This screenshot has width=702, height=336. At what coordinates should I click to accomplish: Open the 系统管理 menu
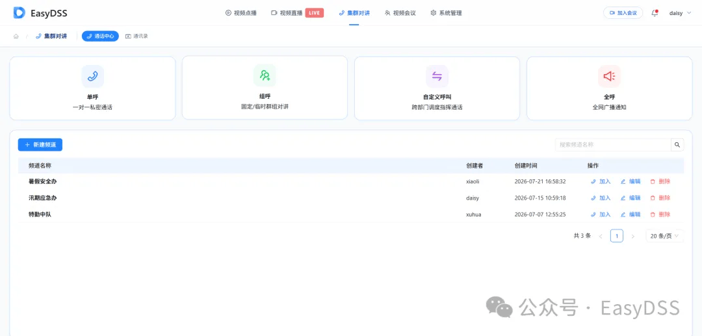[446, 13]
